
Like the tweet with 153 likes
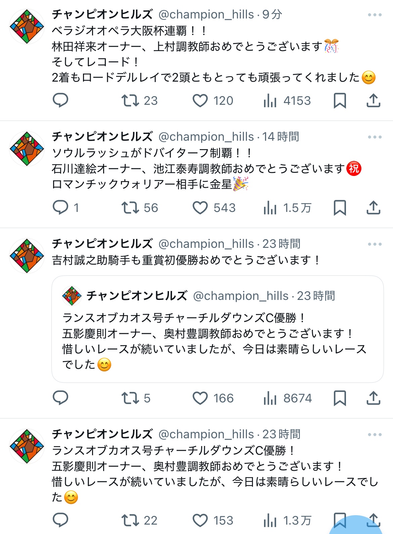(200, 520)
